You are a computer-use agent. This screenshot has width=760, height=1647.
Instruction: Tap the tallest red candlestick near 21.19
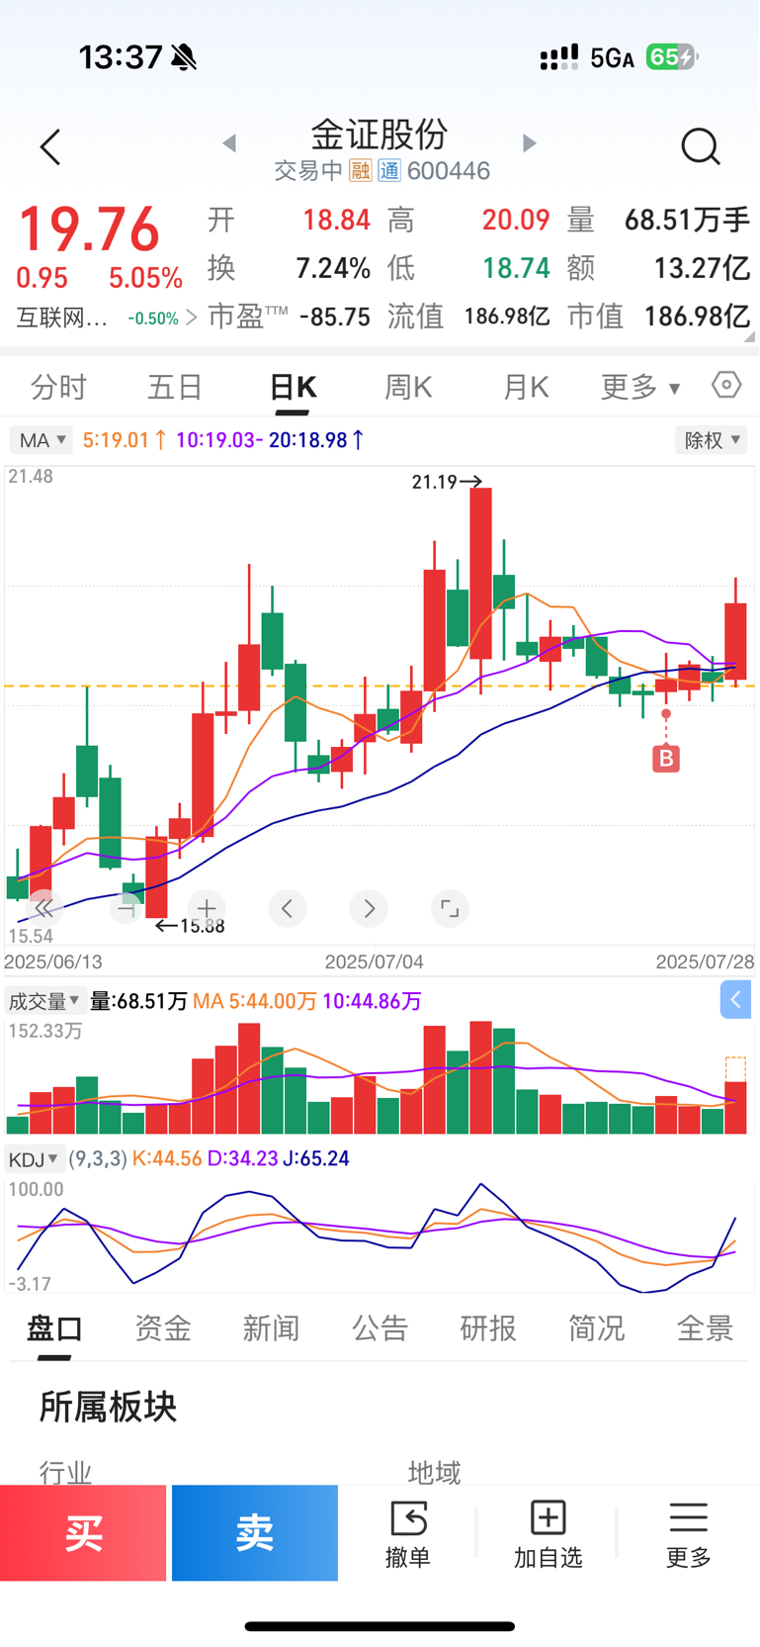coord(480,574)
